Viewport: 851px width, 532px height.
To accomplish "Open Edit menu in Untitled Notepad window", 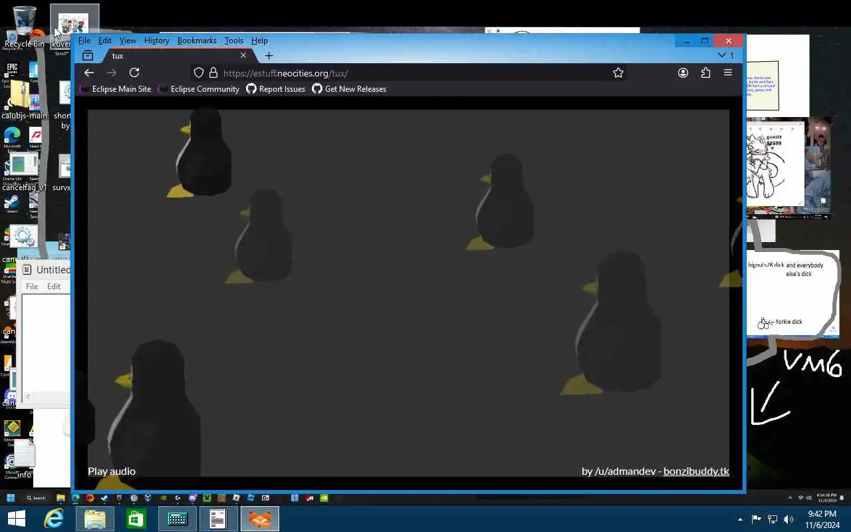I will coord(54,287).
